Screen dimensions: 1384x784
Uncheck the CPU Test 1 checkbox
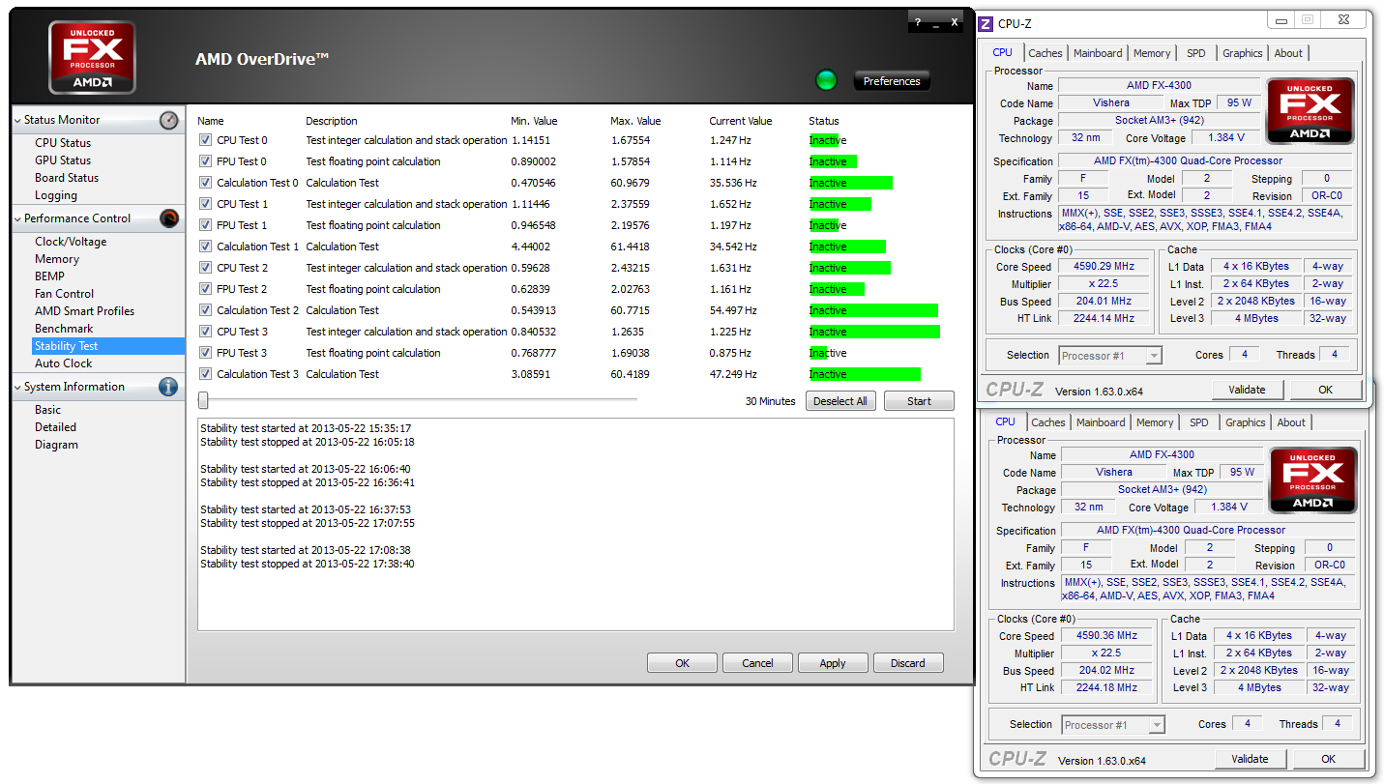[205, 204]
